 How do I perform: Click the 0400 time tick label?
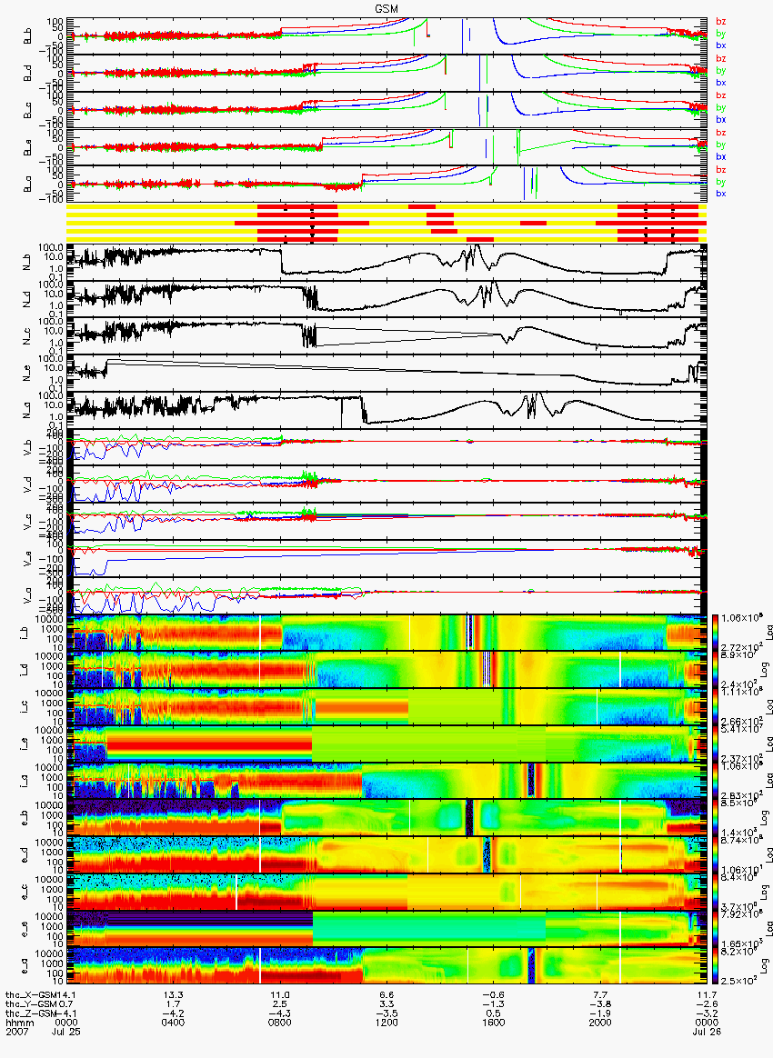(x=173, y=1023)
